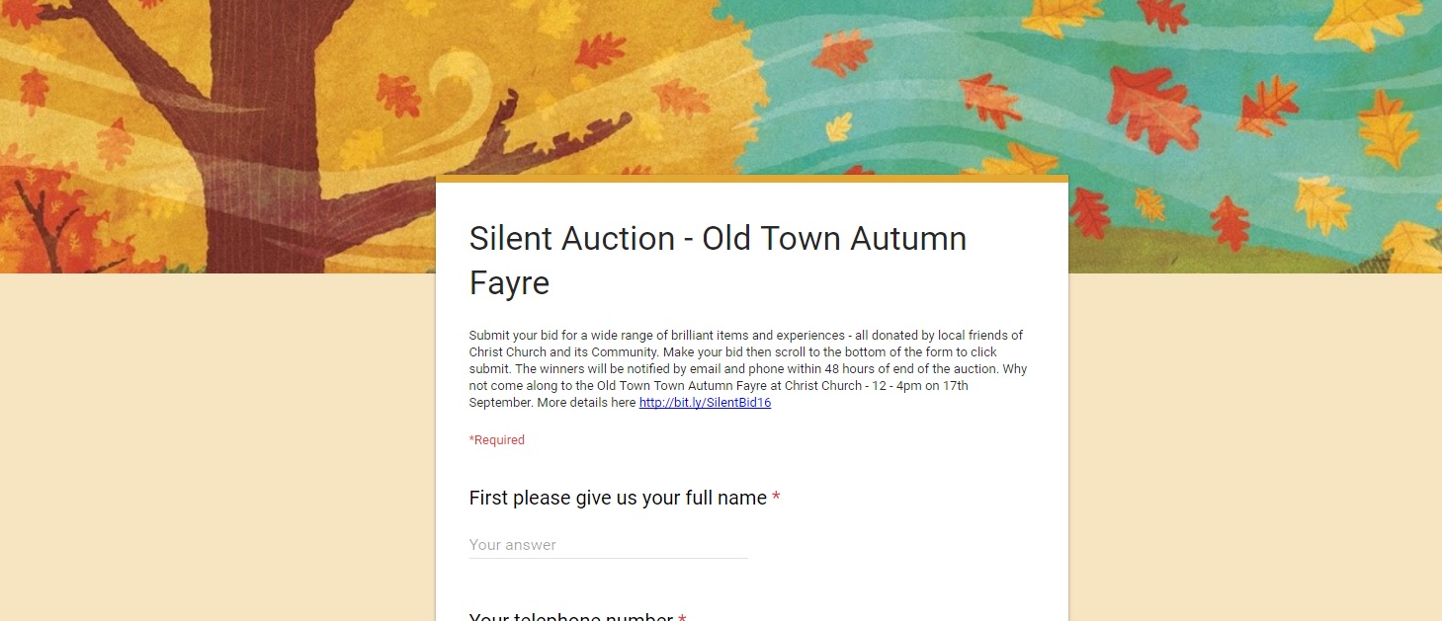Image resolution: width=1442 pixels, height=621 pixels.
Task: Click the telephone number question label
Action: (570, 616)
